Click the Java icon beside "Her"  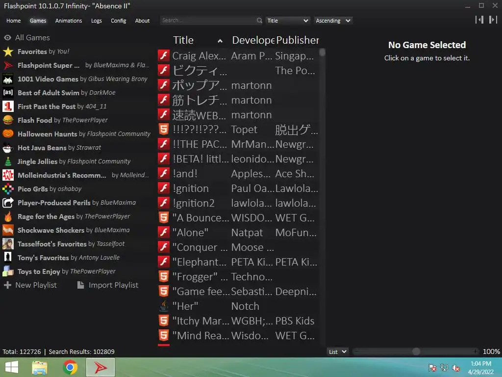coord(164,306)
